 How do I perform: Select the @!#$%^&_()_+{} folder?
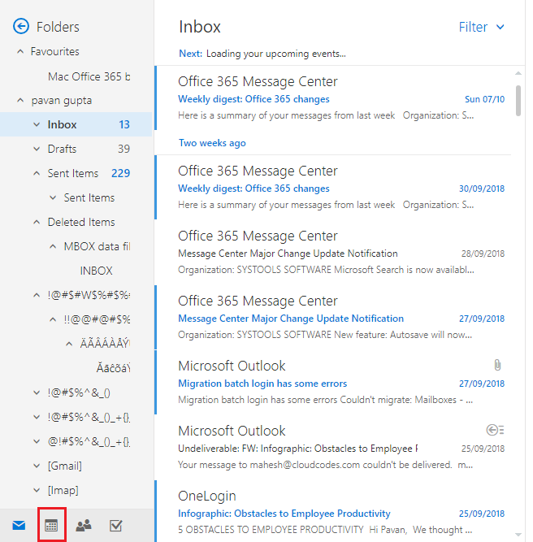[x=89, y=441]
